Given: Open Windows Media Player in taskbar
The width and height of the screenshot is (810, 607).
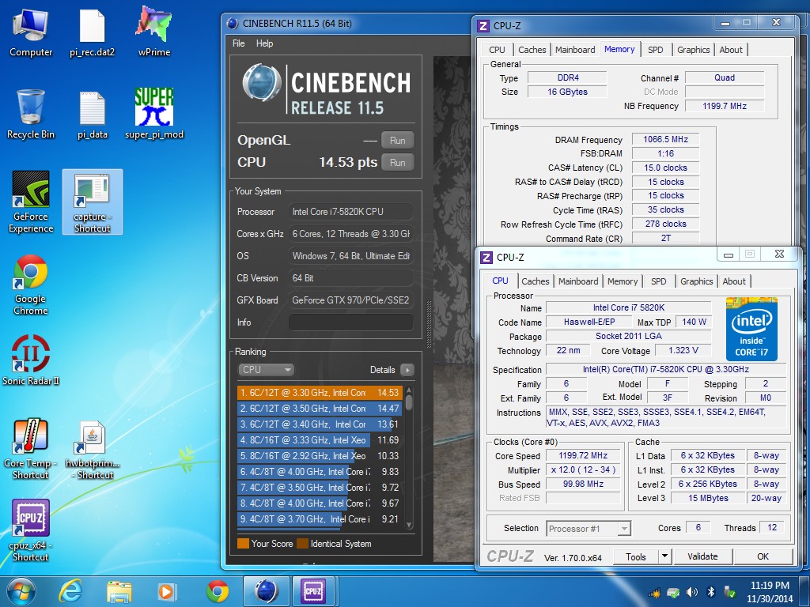Looking at the screenshot, I should (167, 591).
